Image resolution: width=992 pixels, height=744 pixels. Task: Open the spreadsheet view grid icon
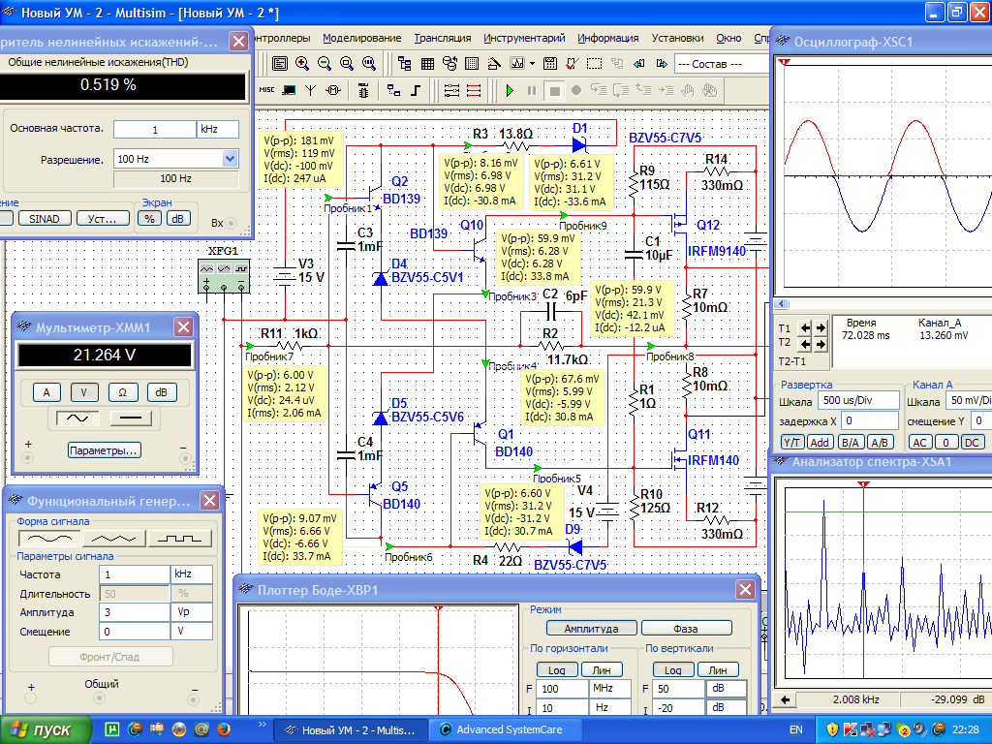427,63
